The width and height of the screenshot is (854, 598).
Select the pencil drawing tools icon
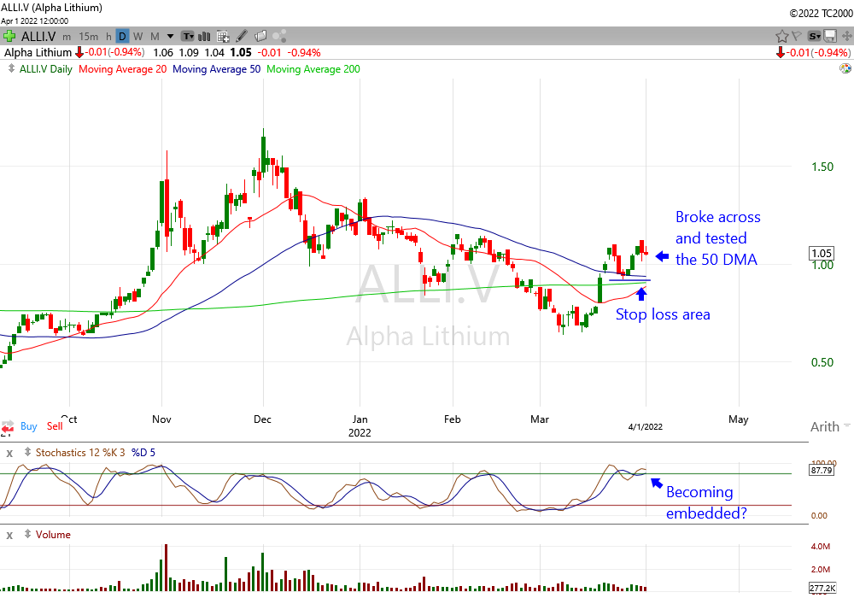(x=242, y=37)
